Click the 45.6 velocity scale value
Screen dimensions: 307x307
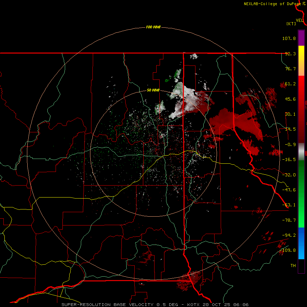290,99
